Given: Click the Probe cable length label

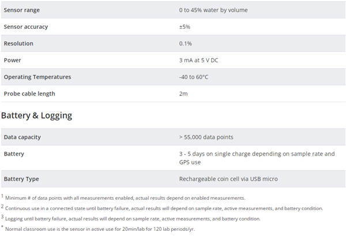Looking at the screenshot, I should tap(29, 94).
